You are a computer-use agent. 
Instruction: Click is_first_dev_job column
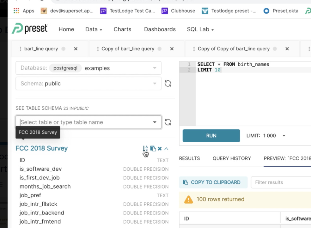(94, 178)
